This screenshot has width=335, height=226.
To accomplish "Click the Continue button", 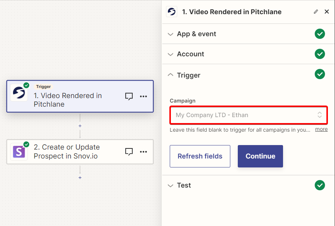I will coord(260,156).
